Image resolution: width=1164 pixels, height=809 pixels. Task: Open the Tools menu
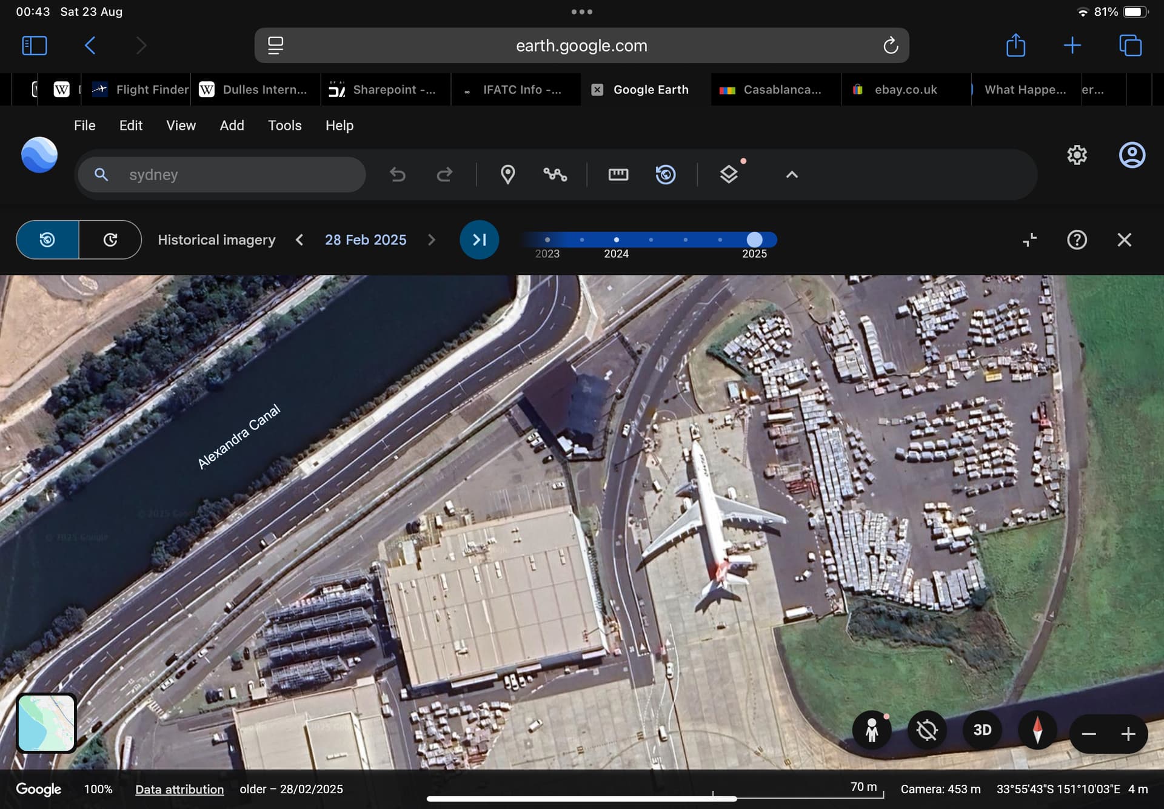tap(284, 126)
